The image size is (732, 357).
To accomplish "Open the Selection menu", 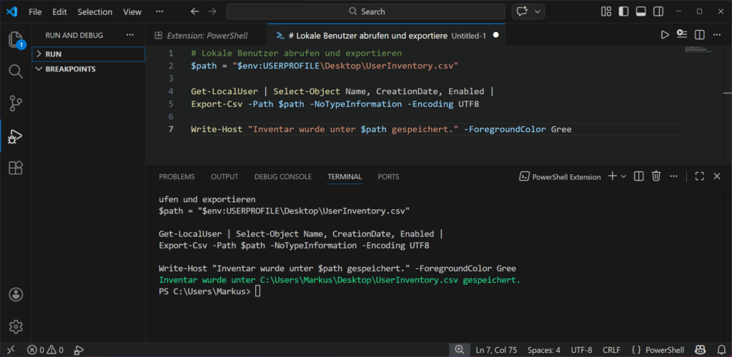I will tap(95, 11).
